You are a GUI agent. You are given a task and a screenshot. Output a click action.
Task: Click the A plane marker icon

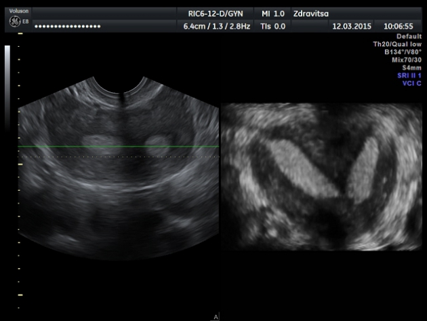coord(216,317)
